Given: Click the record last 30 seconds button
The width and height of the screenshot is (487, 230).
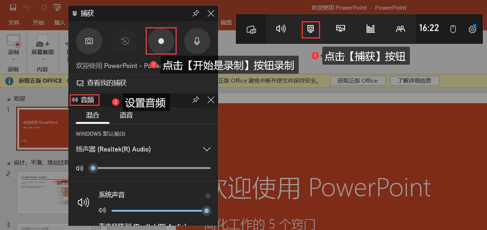Looking at the screenshot, I should (125, 41).
